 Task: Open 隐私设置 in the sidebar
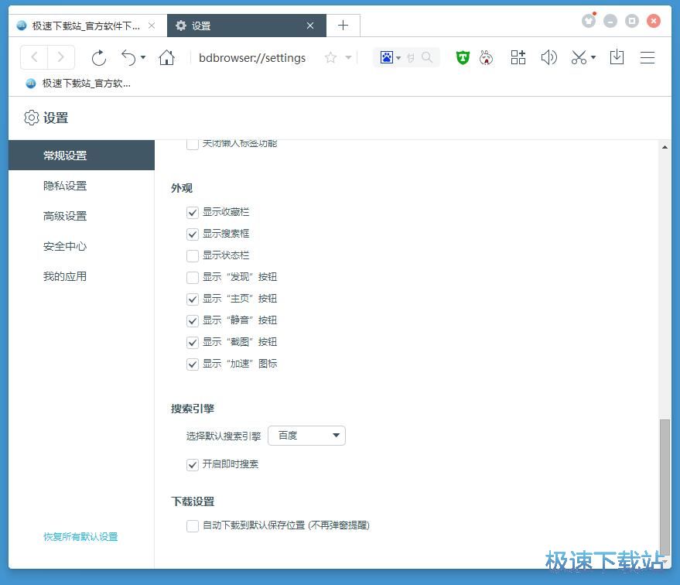(81, 186)
